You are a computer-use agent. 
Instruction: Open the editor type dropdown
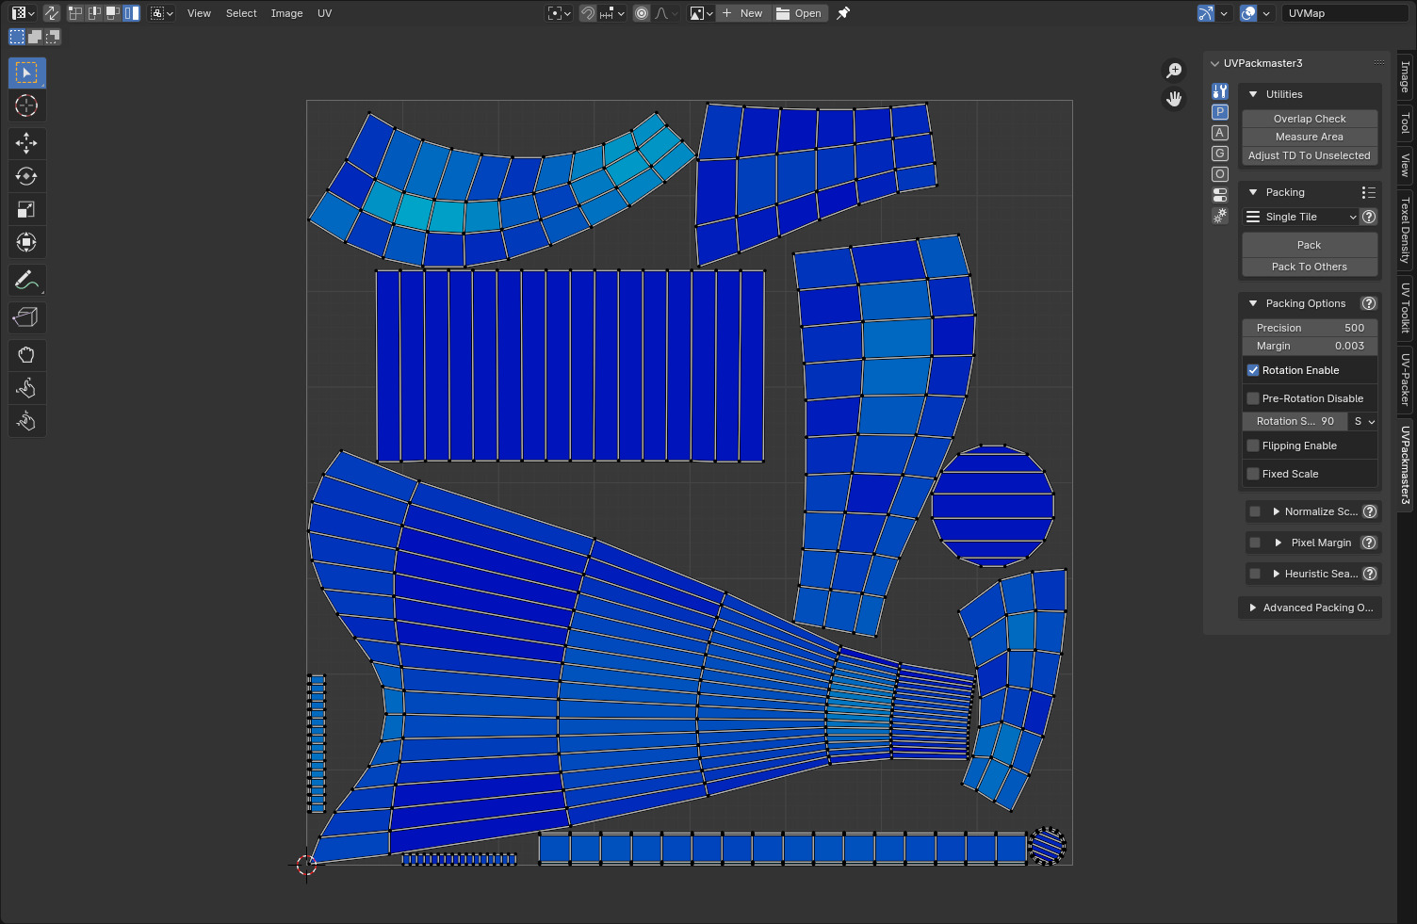click(x=23, y=13)
